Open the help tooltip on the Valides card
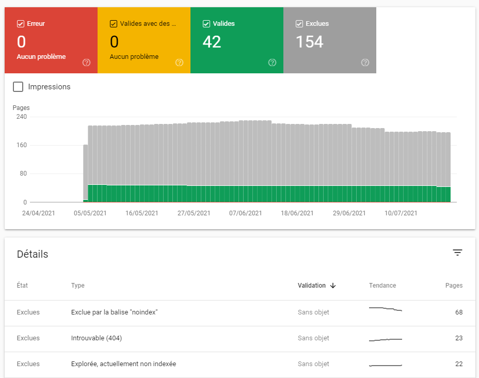 pyautogui.click(x=272, y=62)
